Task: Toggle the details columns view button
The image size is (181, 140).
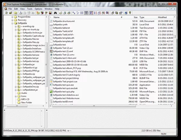Action: 86,13
